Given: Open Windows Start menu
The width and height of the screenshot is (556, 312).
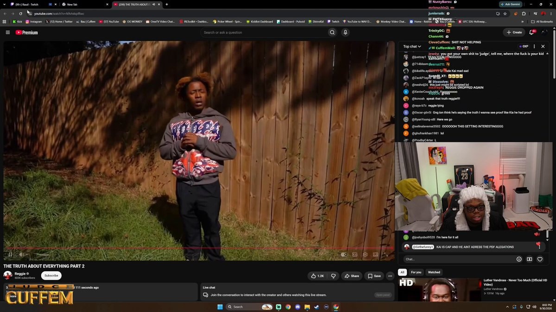Looking at the screenshot, I should tap(220, 306).
